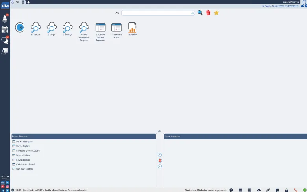The width and height of the screenshot is (307, 192).
Task: Add a new tab with plus
Action: pyautogui.click(x=28, y=2)
